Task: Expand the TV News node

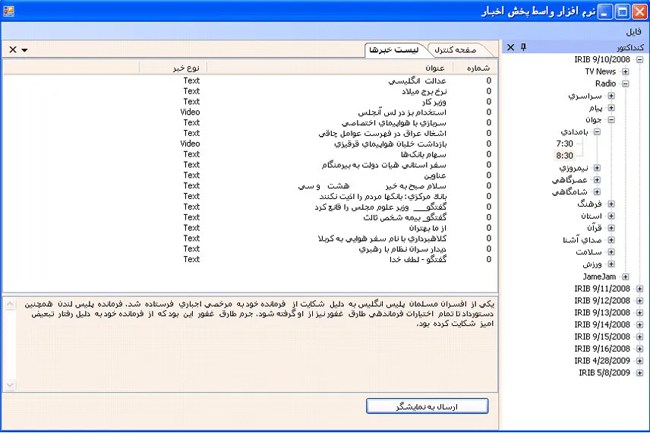Action: click(x=626, y=71)
